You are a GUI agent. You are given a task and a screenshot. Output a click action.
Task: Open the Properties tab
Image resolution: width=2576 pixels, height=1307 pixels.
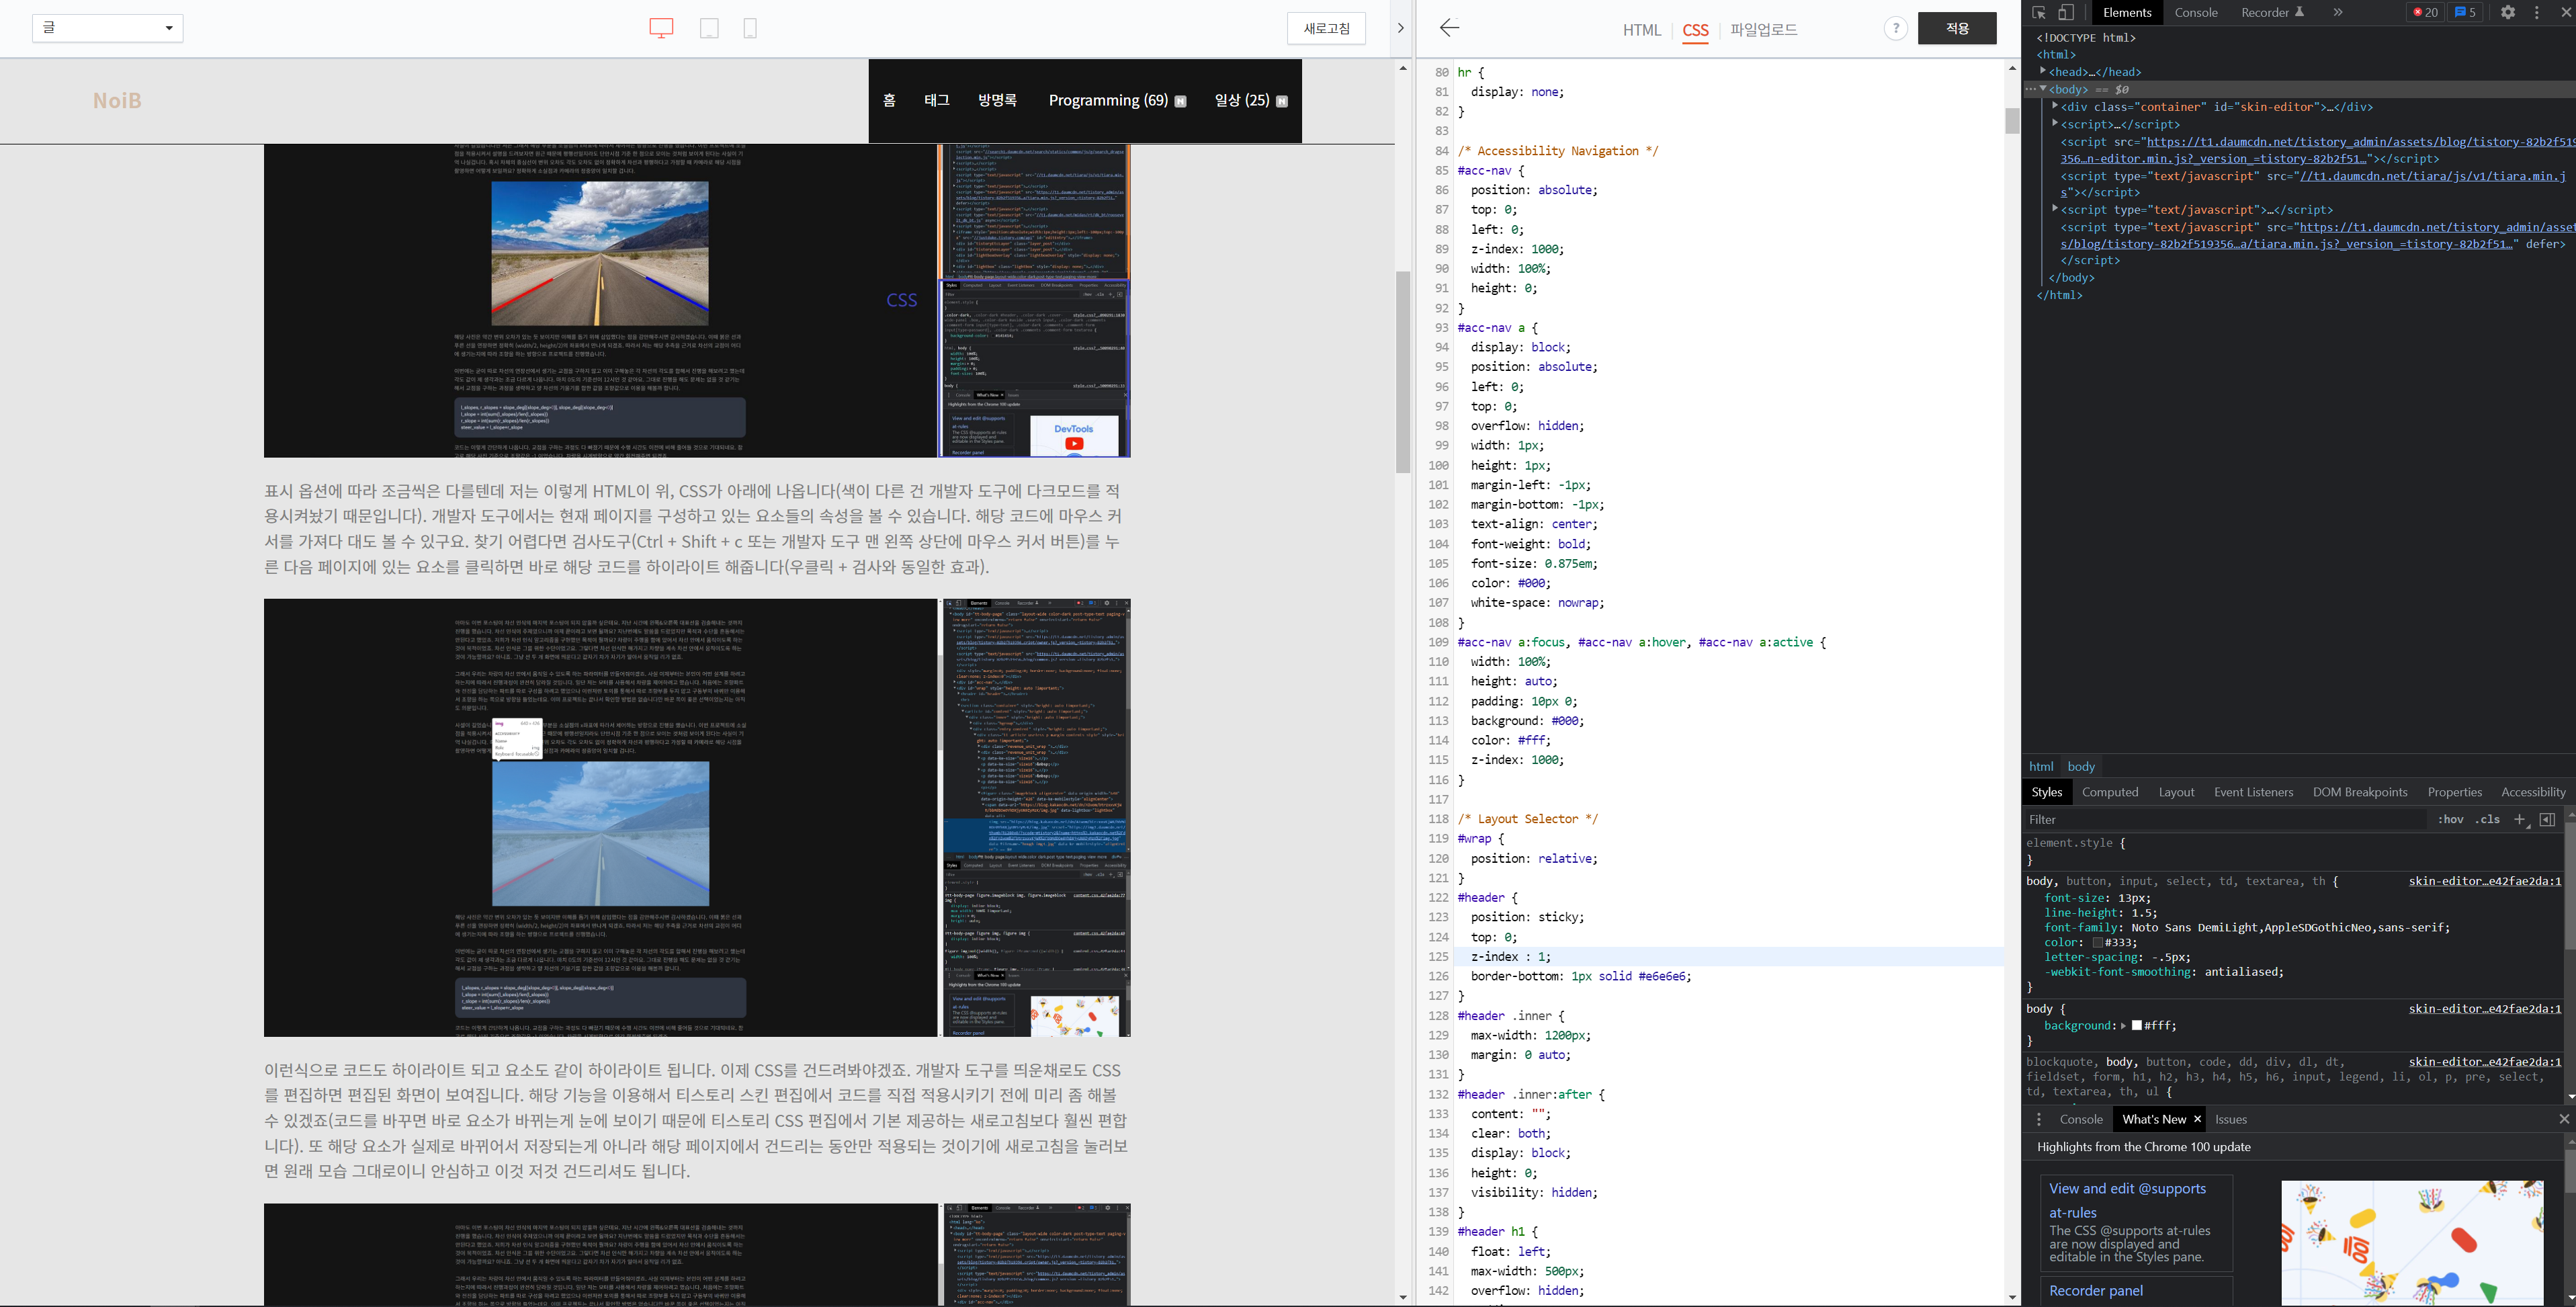pyautogui.click(x=2454, y=792)
